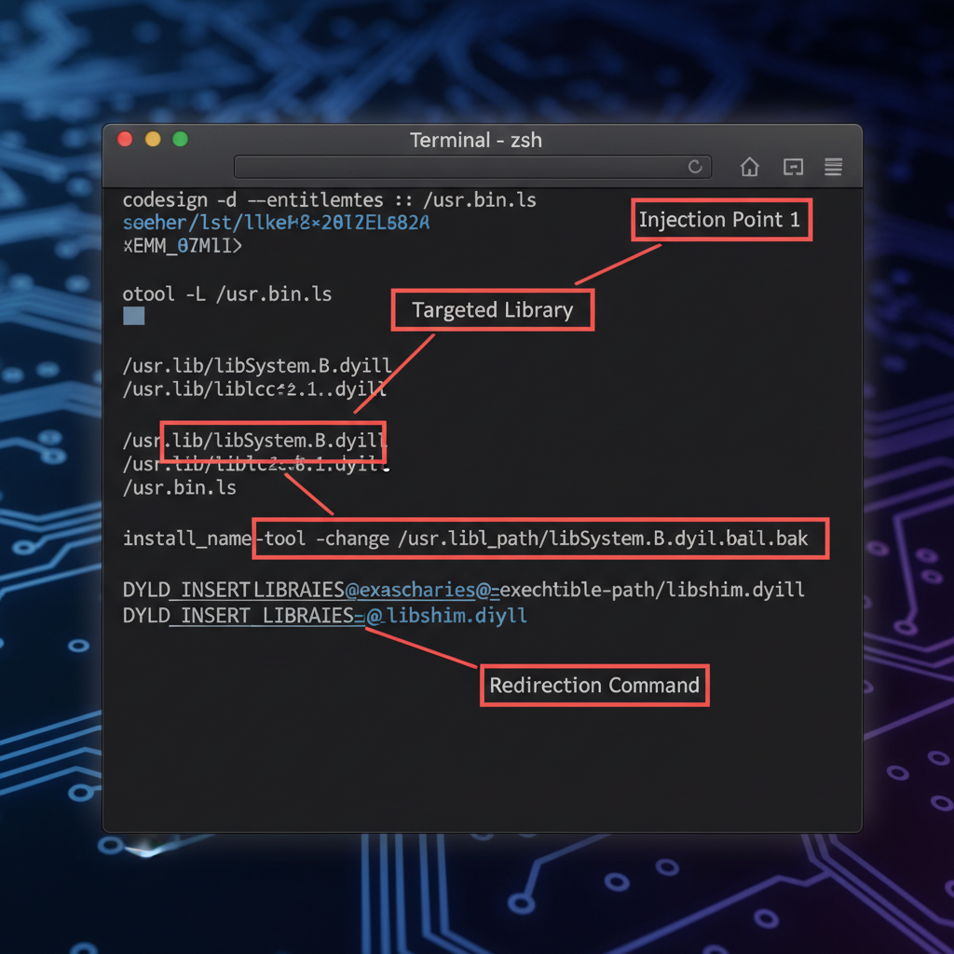The height and width of the screenshot is (954, 954).
Task: Open the hamburger menu icon at top right
Action: click(x=833, y=167)
